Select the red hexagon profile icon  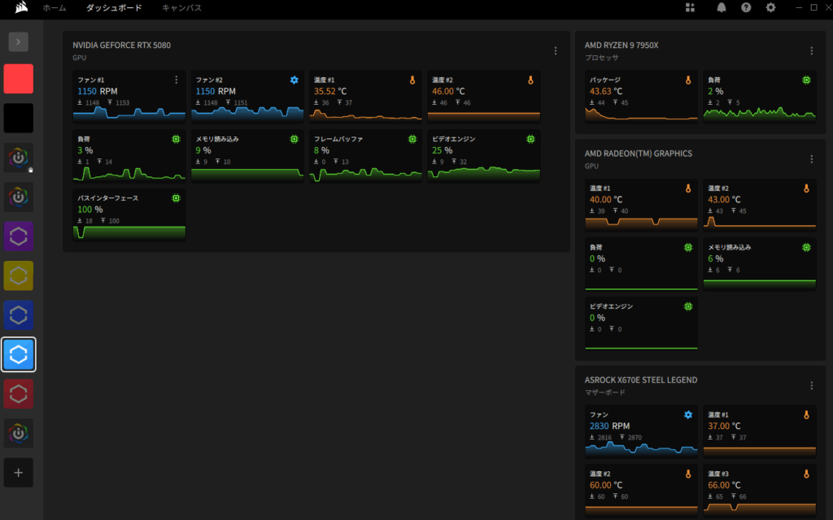coord(19,394)
